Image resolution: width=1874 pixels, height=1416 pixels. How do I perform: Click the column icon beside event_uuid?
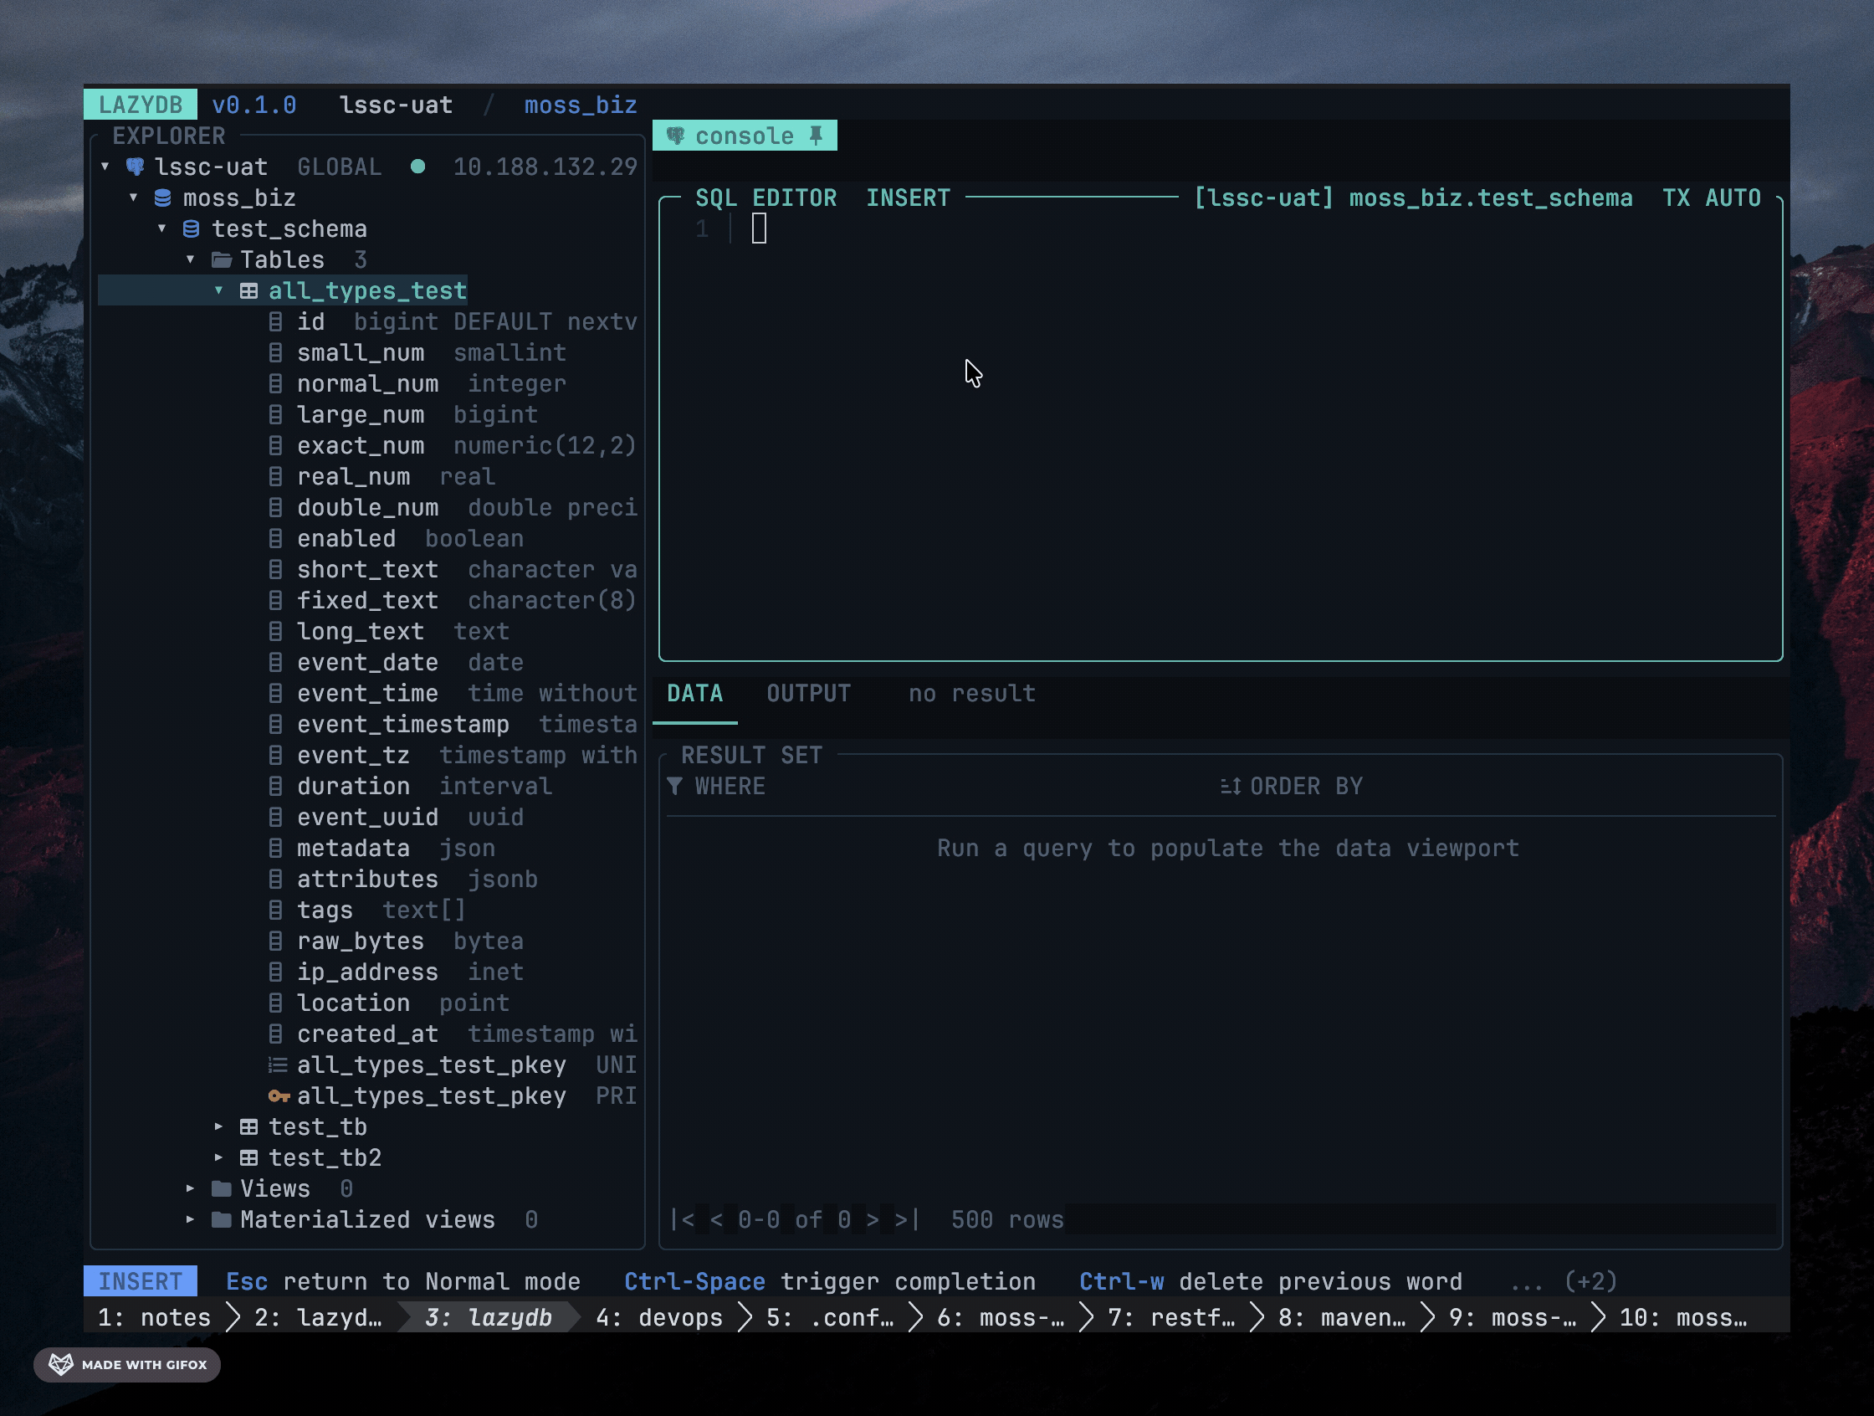(x=275, y=817)
